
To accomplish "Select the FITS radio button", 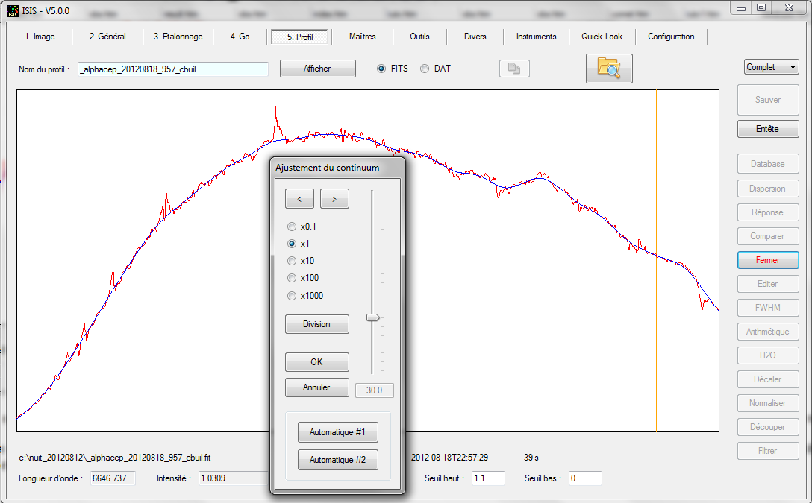I will [x=381, y=69].
